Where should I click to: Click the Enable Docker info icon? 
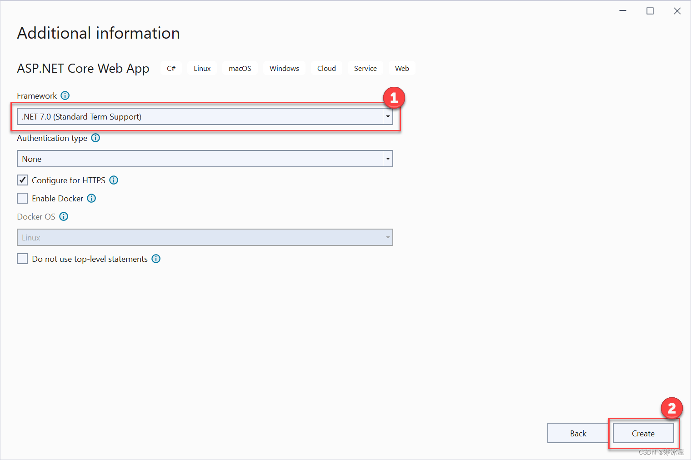tap(91, 198)
